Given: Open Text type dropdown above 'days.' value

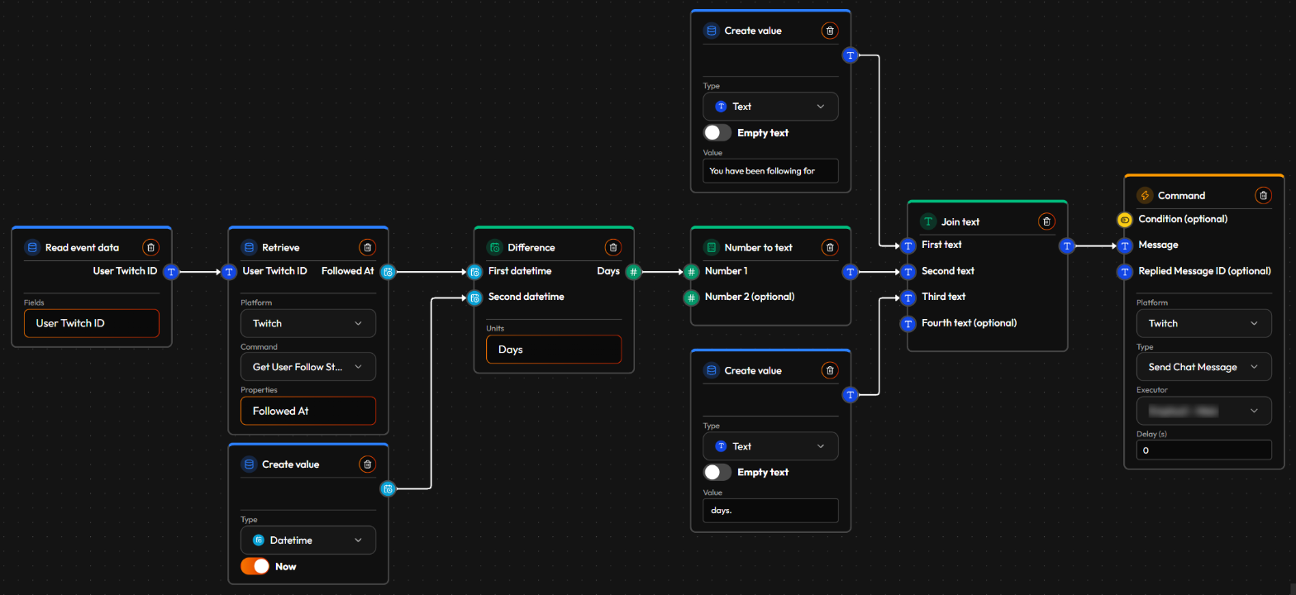Looking at the screenshot, I should click(x=770, y=446).
